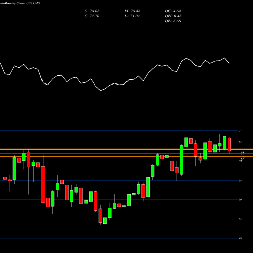Select the 'O: 75.03' open value
Screen dimensions: 253x253
(92, 11)
